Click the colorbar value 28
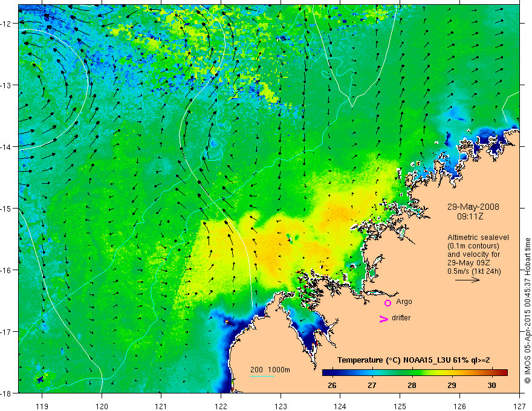Image resolution: width=532 pixels, height=411 pixels. coord(412,385)
